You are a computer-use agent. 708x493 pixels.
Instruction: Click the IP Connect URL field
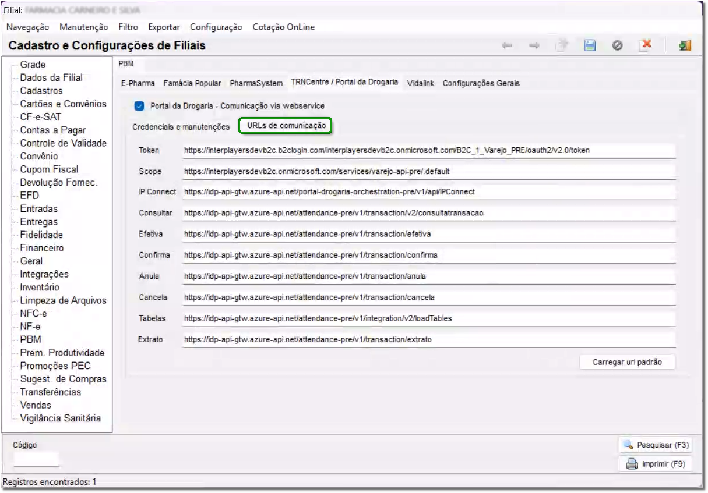[428, 192]
